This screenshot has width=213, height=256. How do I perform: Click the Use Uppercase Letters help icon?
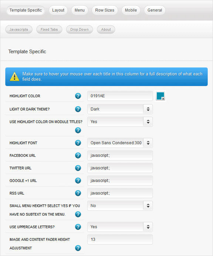[78, 227]
